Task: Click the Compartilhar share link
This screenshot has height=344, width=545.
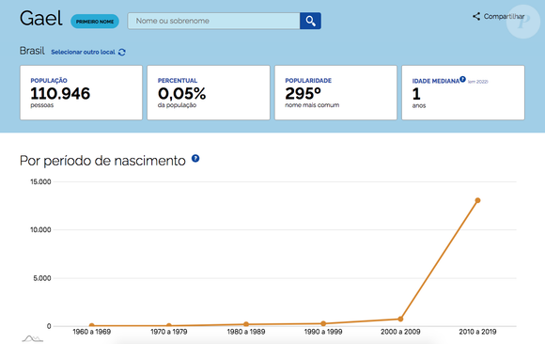Action: pyautogui.click(x=504, y=16)
